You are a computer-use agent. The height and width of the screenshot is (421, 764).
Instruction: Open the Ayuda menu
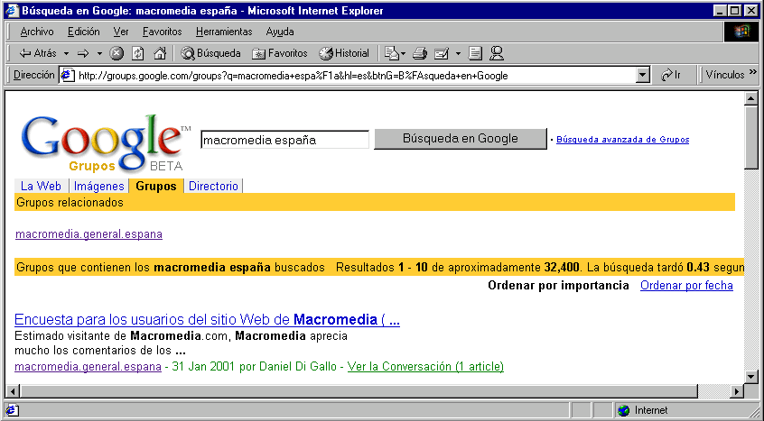coord(280,32)
